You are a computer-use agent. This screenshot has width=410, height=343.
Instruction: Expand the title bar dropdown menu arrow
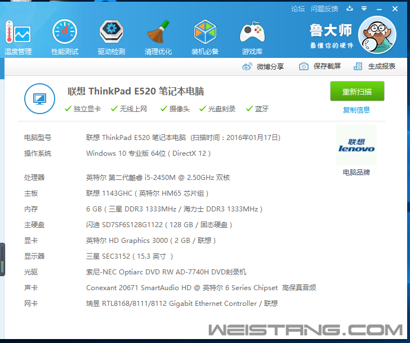(364, 8)
